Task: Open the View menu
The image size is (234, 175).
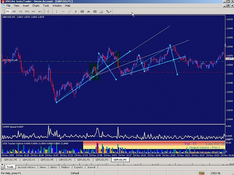Action: (x=16, y=6)
